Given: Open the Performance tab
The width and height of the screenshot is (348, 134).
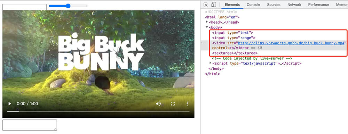Looking at the screenshot, I should point(318,5).
